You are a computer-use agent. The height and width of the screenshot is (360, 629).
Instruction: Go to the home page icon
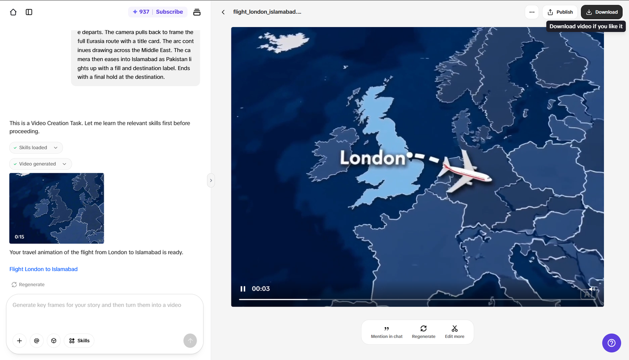[13, 12]
